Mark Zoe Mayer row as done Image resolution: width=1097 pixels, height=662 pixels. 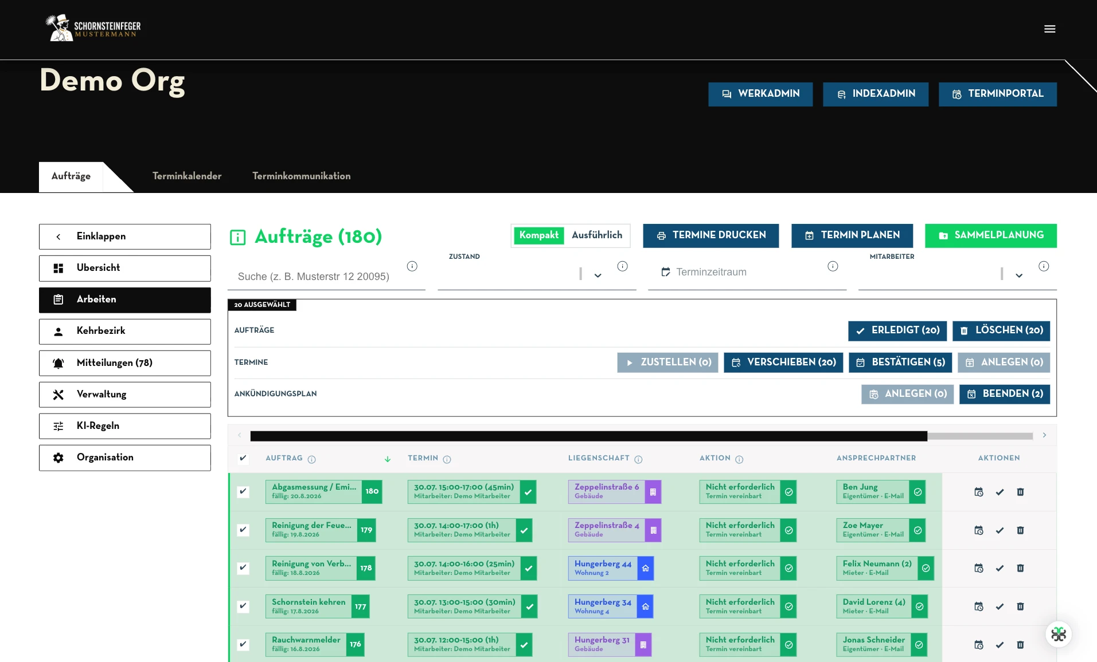[1000, 530]
